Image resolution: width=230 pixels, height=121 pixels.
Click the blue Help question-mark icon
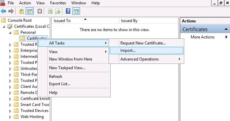click(x=68, y=11)
